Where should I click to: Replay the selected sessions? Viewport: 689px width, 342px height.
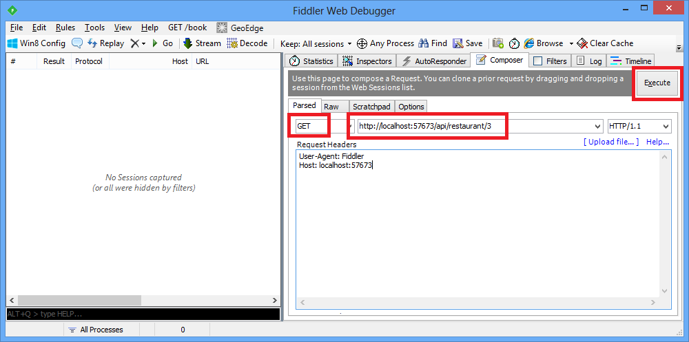(106, 43)
